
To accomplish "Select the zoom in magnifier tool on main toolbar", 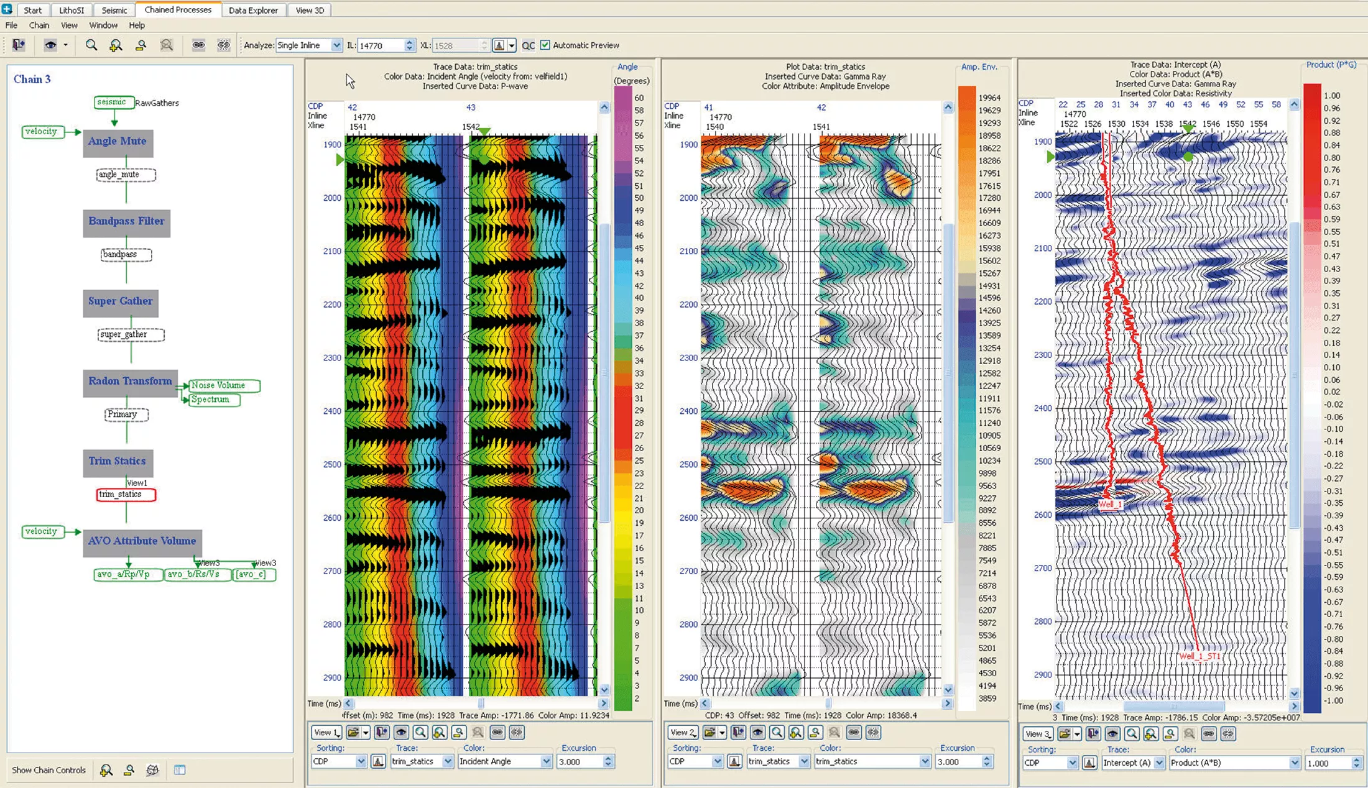I will coord(116,45).
